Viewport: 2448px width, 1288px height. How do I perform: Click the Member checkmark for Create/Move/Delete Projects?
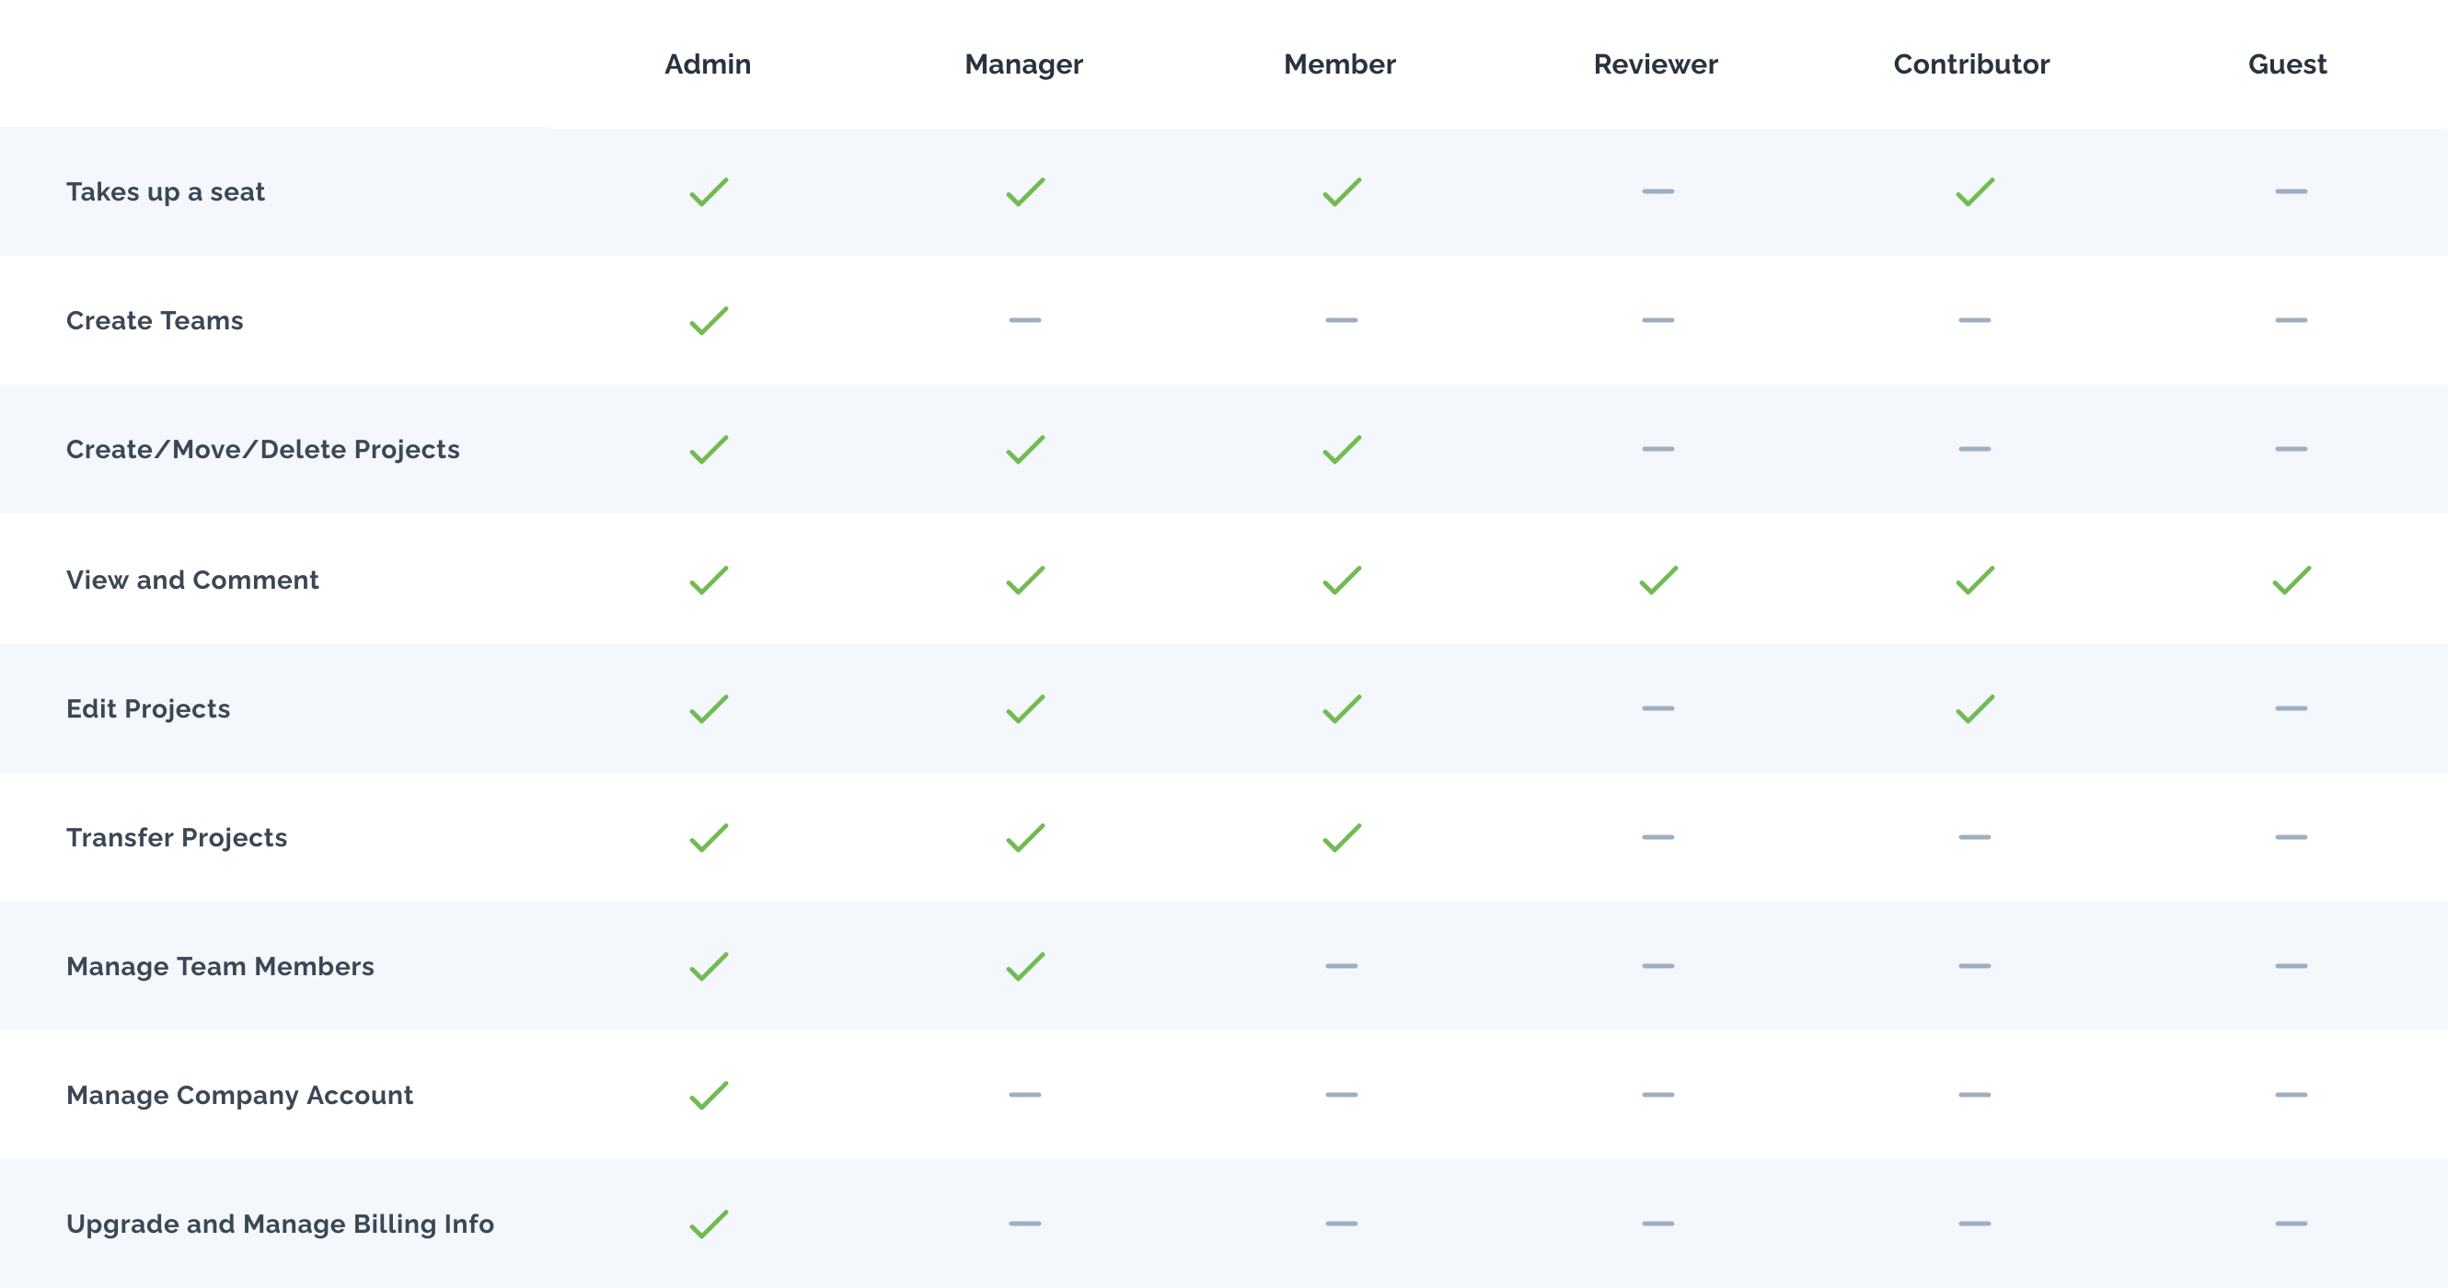pyautogui.click(x=1342, y=449)
